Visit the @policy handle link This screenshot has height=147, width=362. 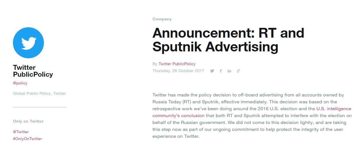[20, 83]
